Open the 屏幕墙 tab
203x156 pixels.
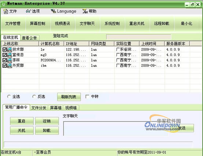56,108
